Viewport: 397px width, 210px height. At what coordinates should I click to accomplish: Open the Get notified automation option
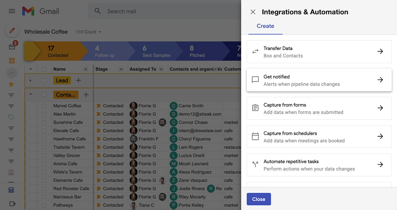pyautogui.click(x=319, y=80)
